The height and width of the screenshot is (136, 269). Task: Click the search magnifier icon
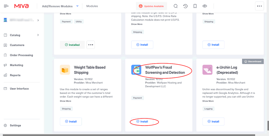[176, 6]
